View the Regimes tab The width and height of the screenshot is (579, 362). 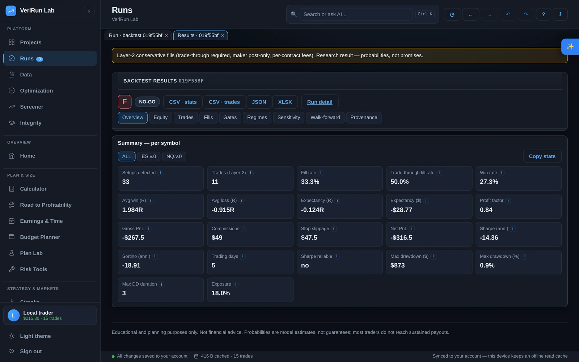click(x=257, y=118)
